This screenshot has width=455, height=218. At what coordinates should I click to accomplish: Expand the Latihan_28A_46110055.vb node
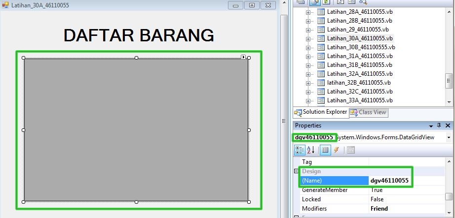308,12
